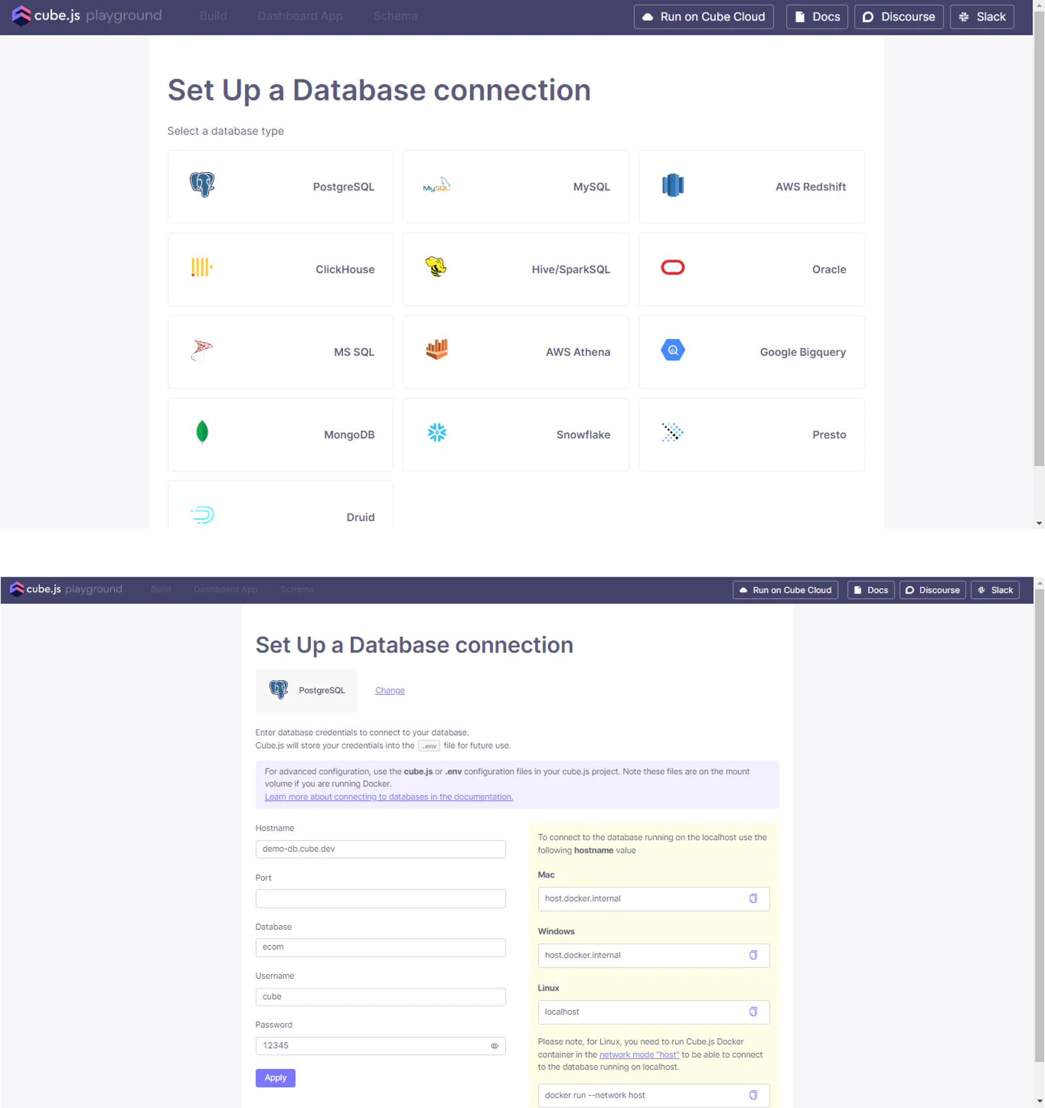Click the Mac hostname text box

[x=654, y=899]
